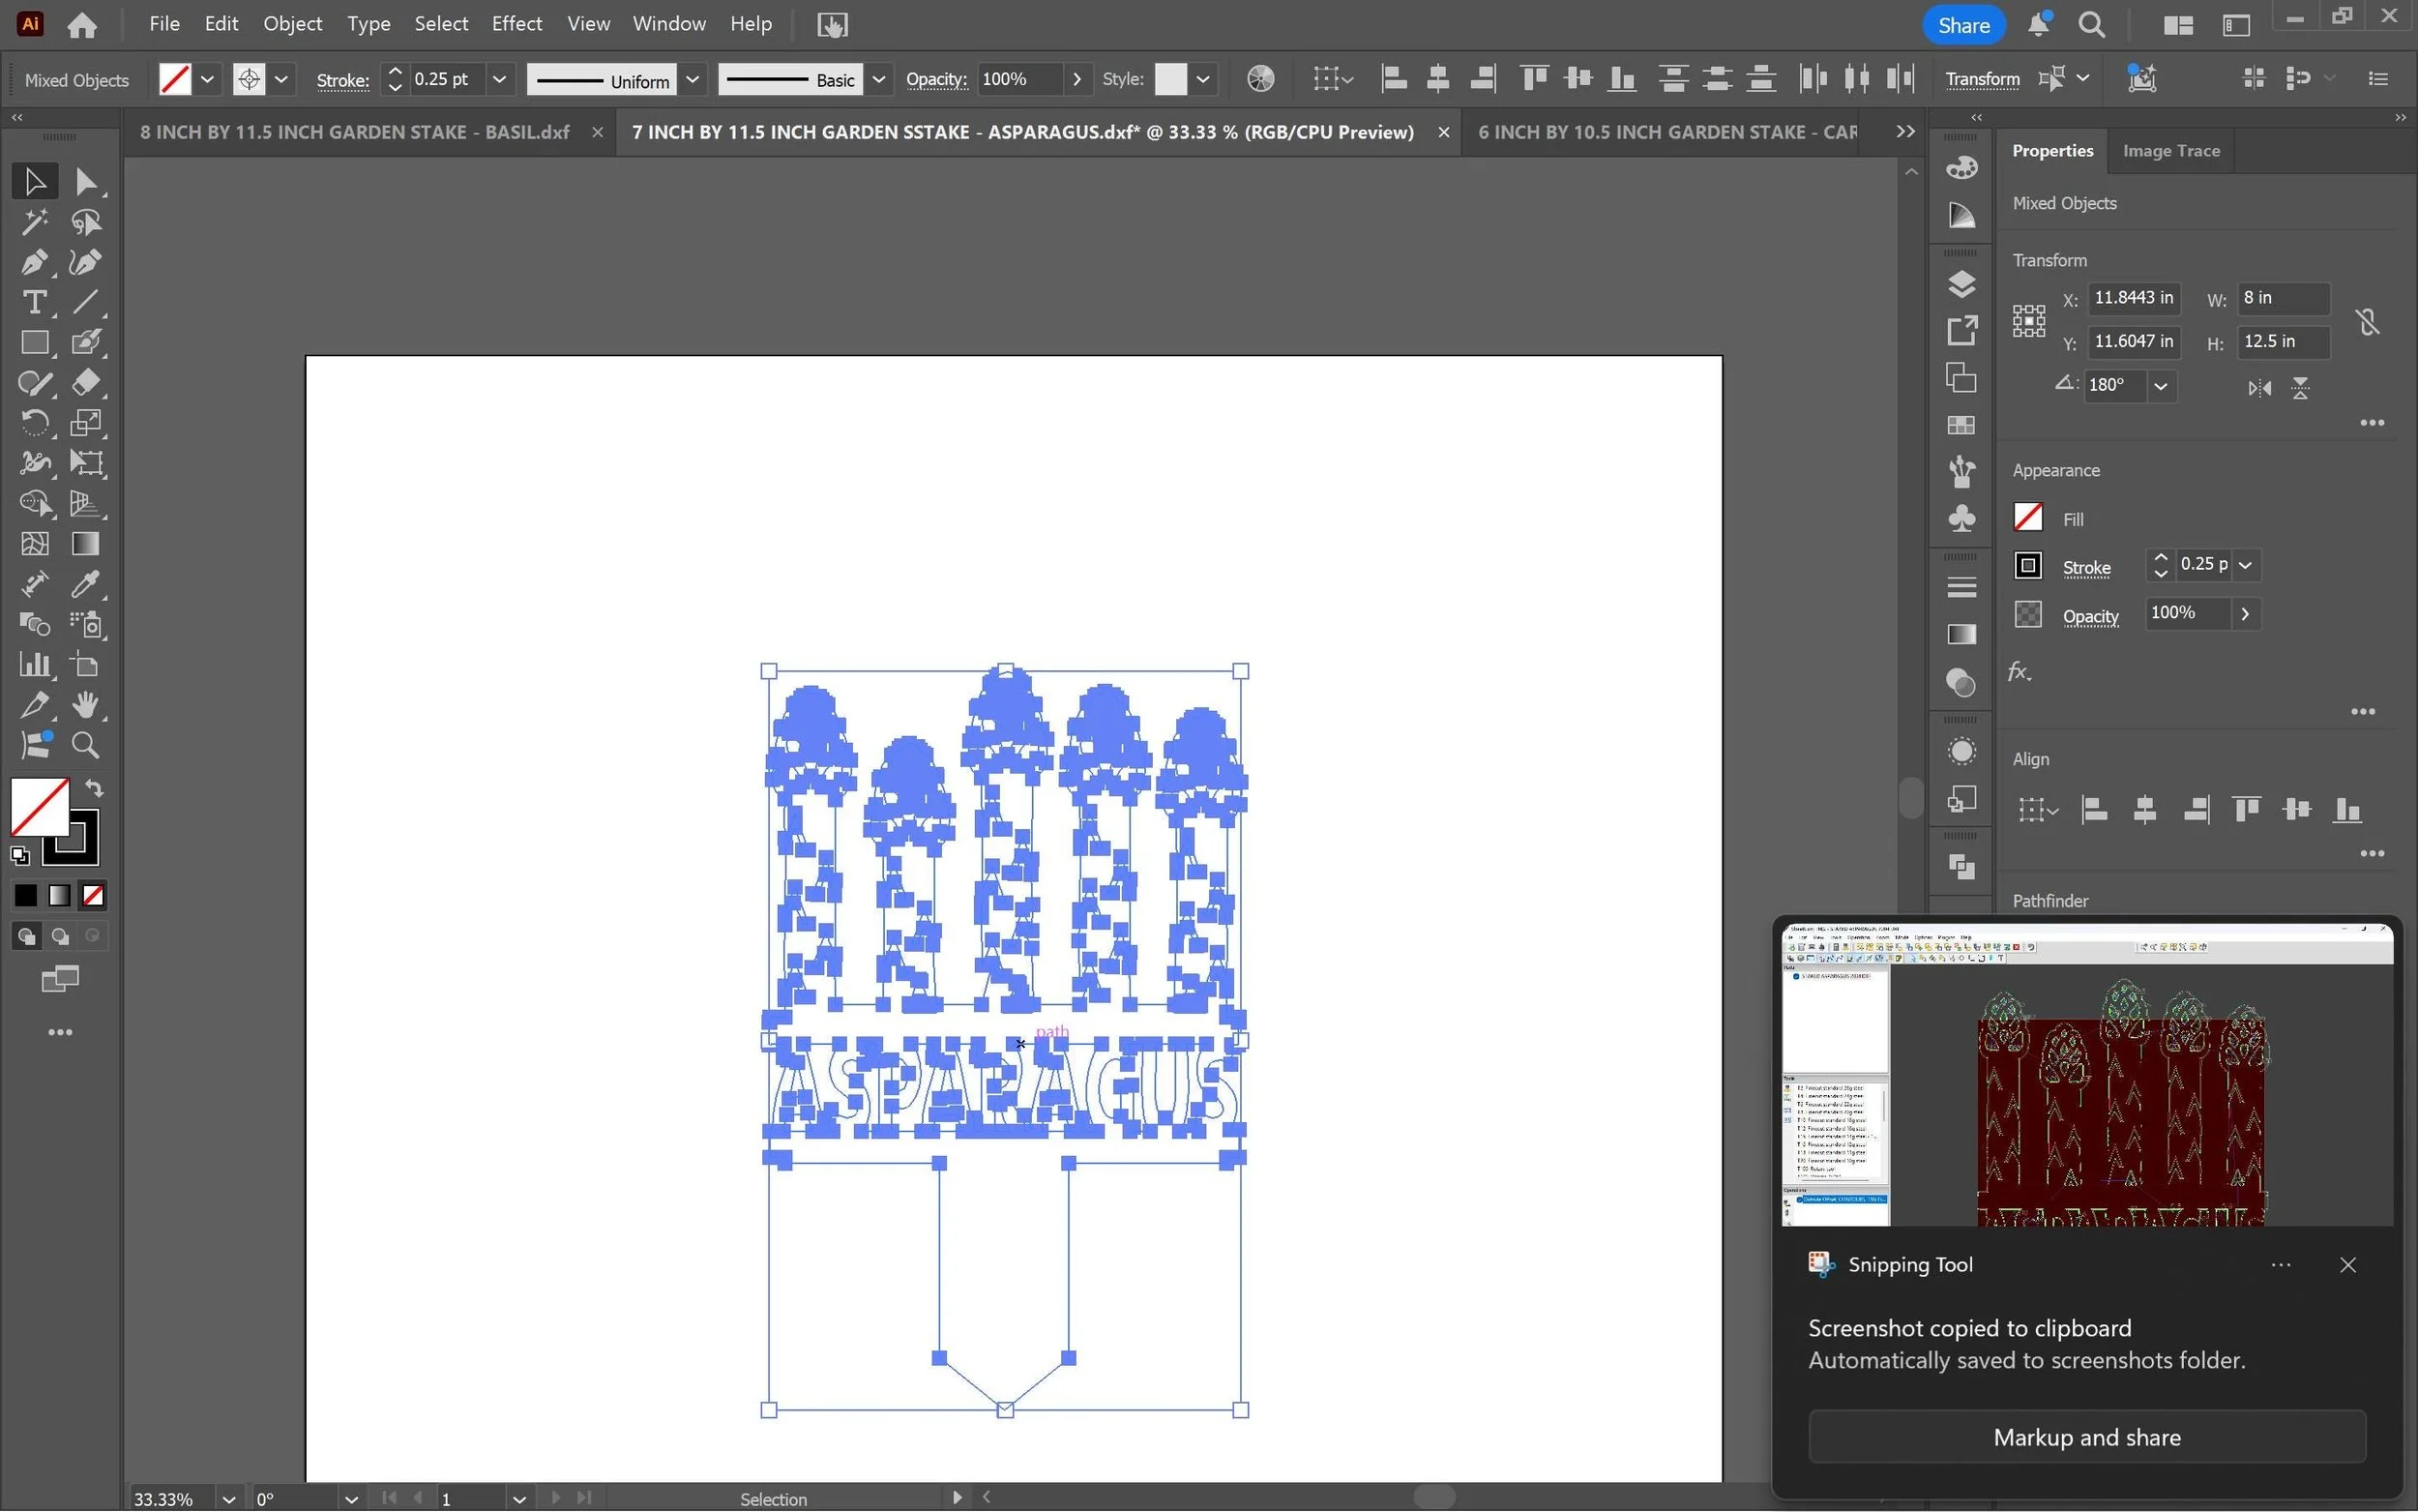Select the Pen tool

pos(33,262)
